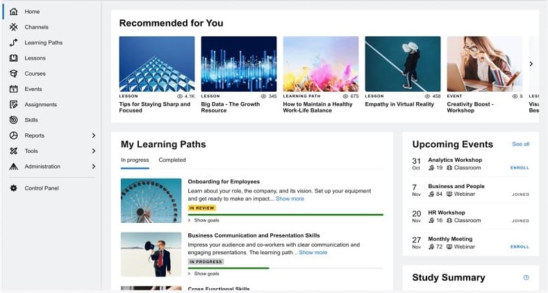Click Show more on Business Communication description

tap(313, 253)
